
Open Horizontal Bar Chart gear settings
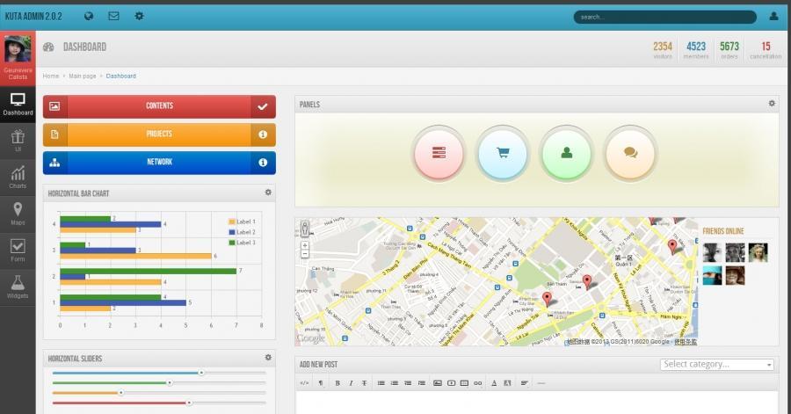pos(268,192)
